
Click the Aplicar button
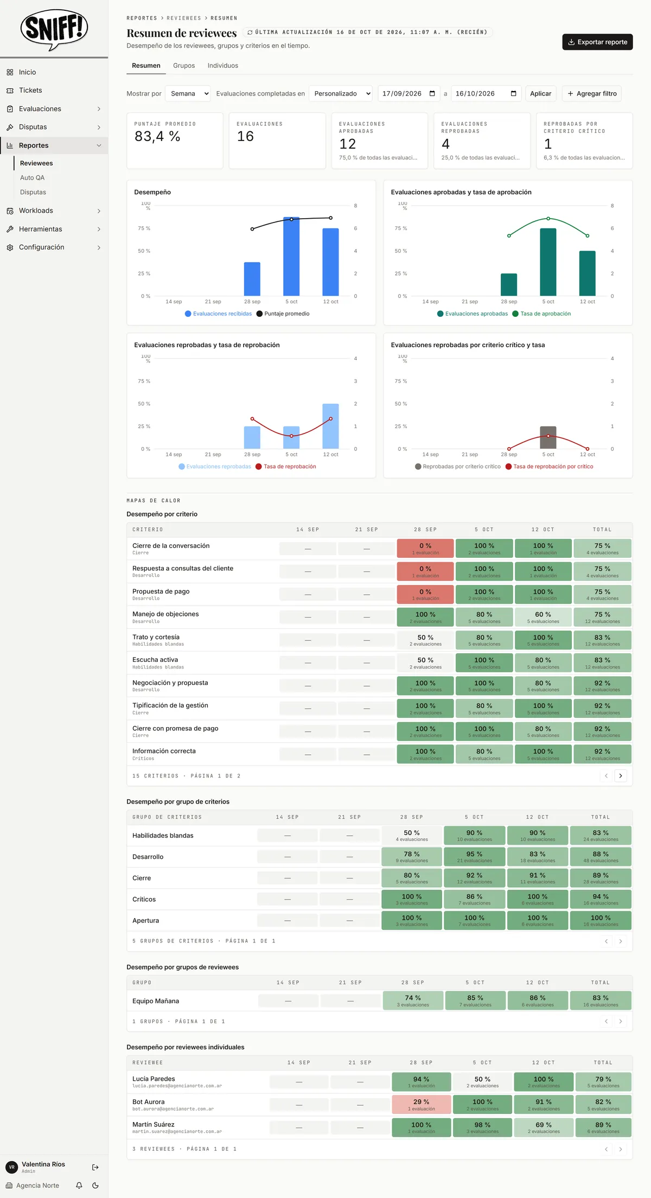[x=540, y=93]
